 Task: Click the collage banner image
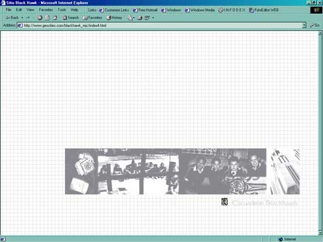165,171
